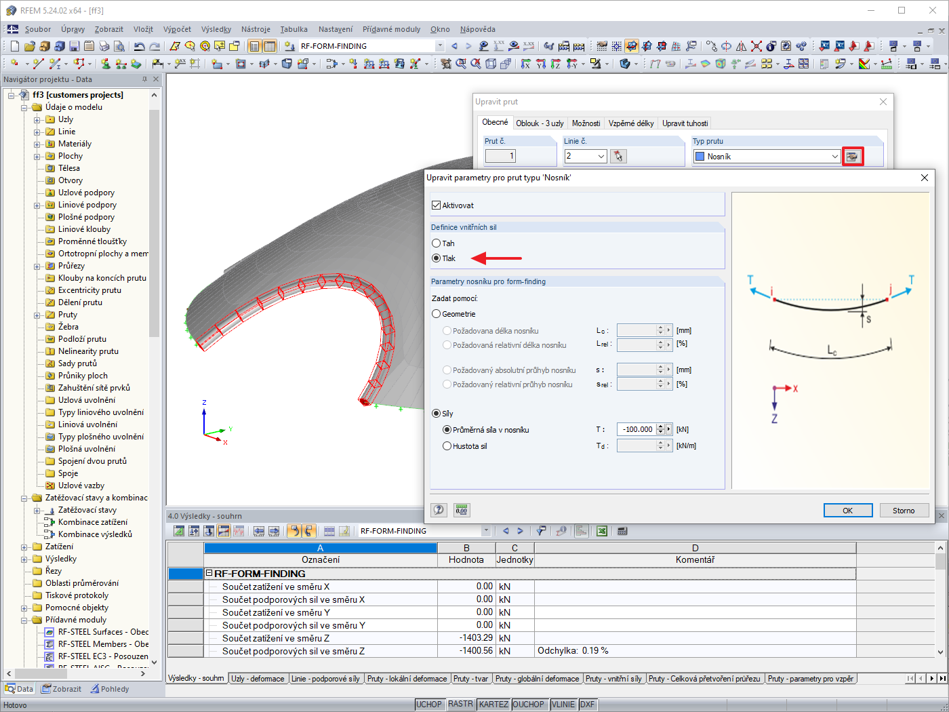
Task: Click the new line tool icon
Action: point(38,64)
